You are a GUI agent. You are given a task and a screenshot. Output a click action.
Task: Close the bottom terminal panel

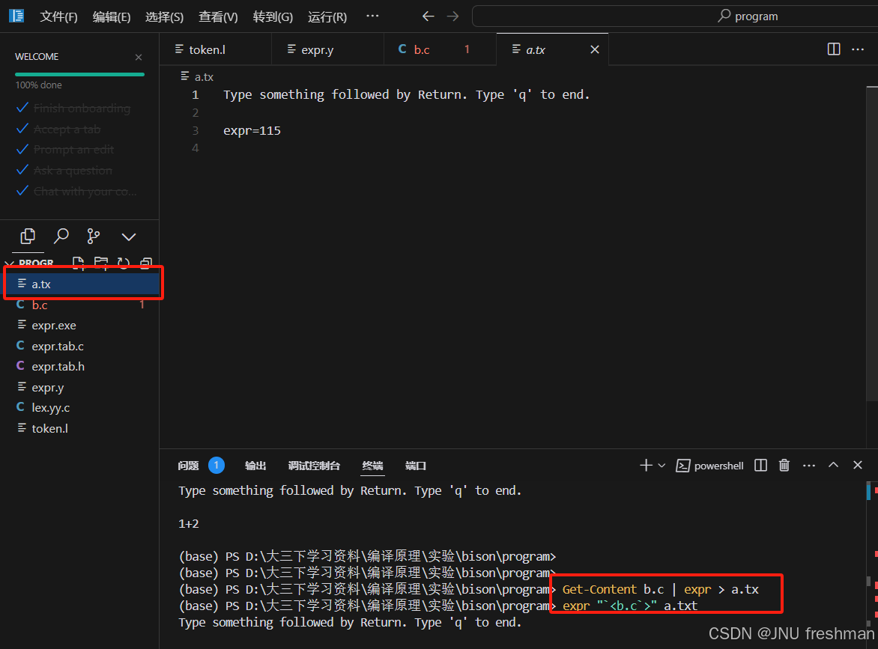coord(858,465)
